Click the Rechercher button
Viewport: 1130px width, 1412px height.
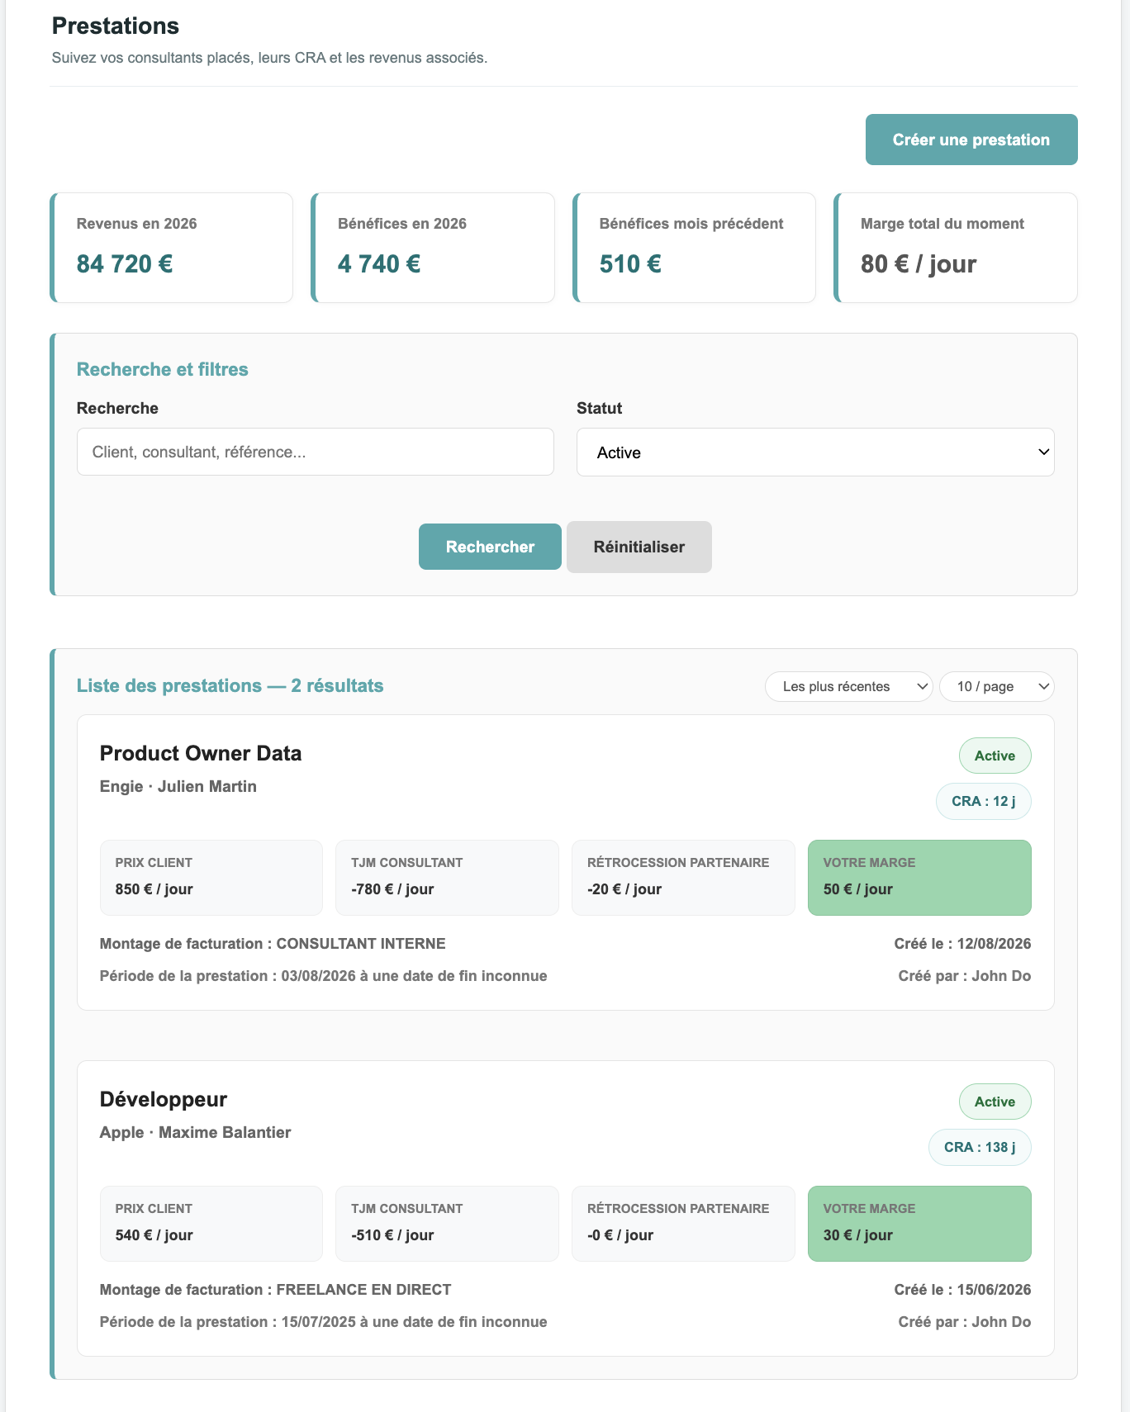(490, 547)
